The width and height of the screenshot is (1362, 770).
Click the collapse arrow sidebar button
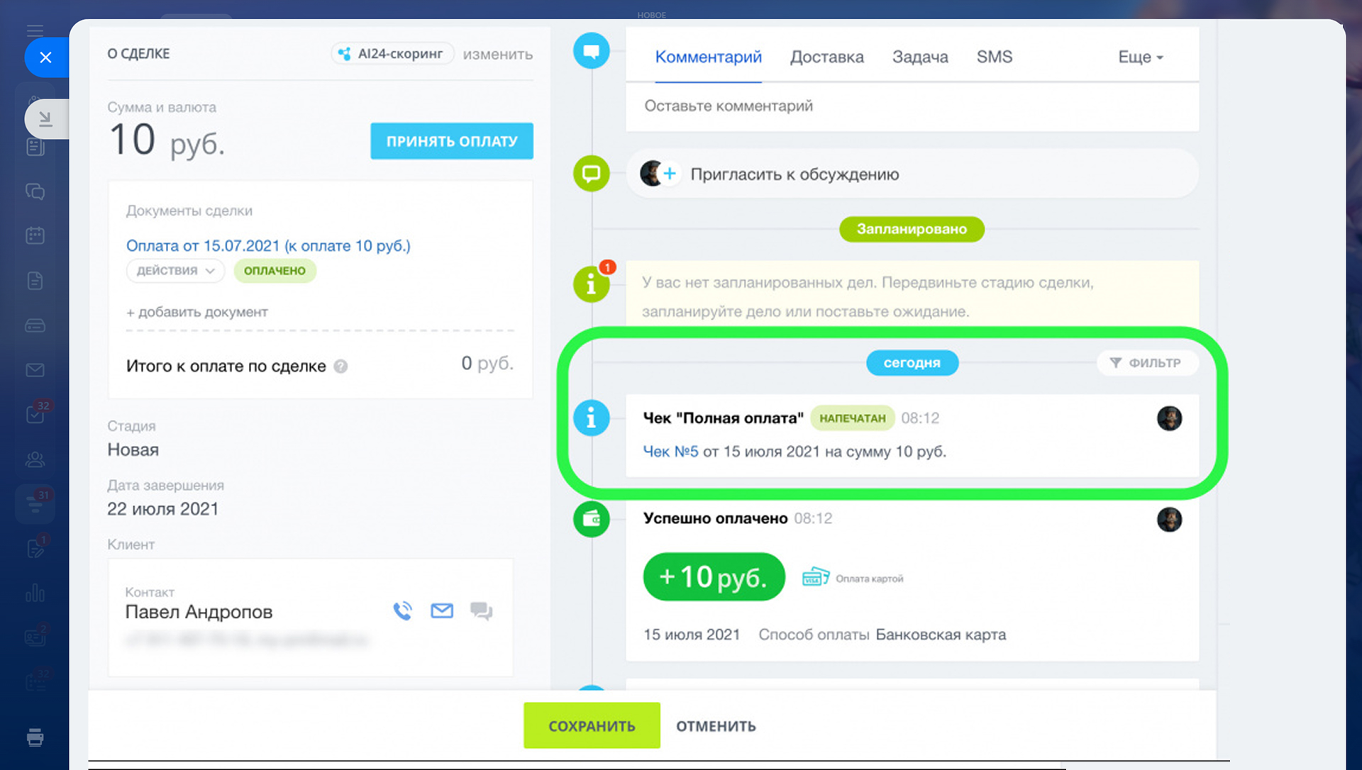45,119
